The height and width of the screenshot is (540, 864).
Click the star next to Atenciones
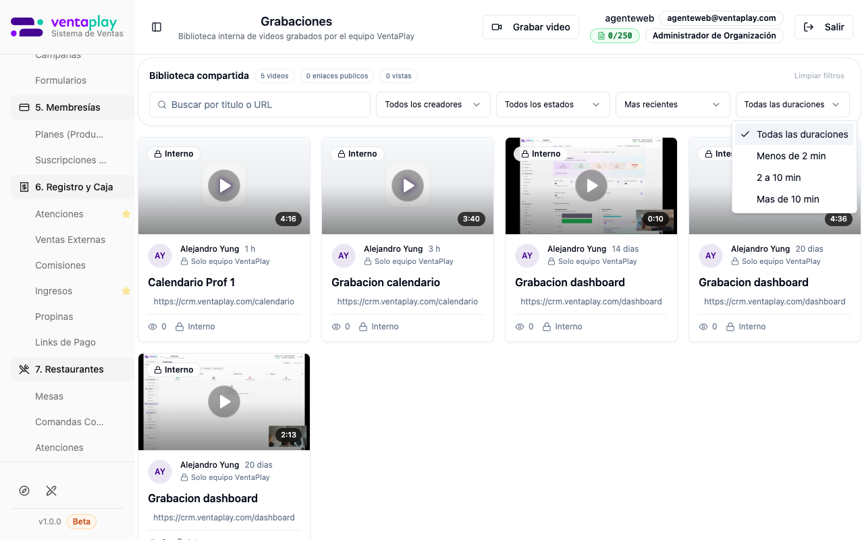pyautogui.click(x=126, y=214)
